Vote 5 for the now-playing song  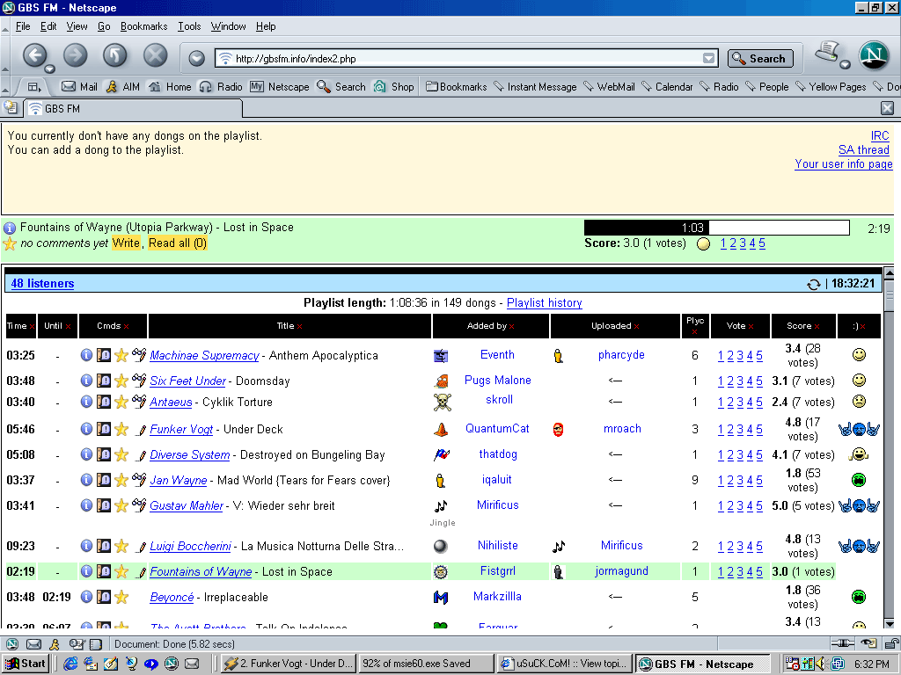[762, 243]
